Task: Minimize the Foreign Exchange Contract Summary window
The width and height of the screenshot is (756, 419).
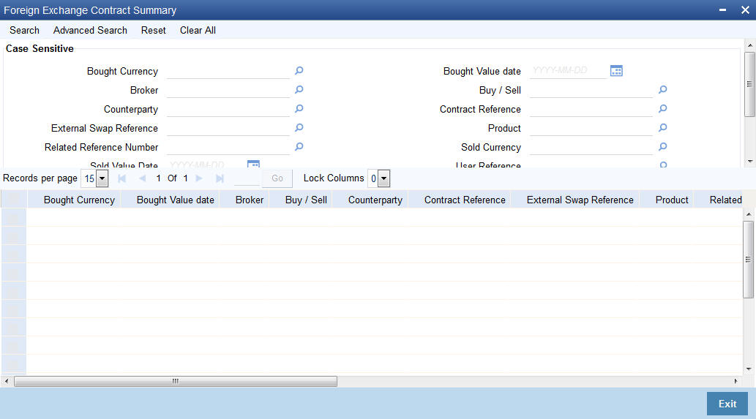Action: coord(722,10)
